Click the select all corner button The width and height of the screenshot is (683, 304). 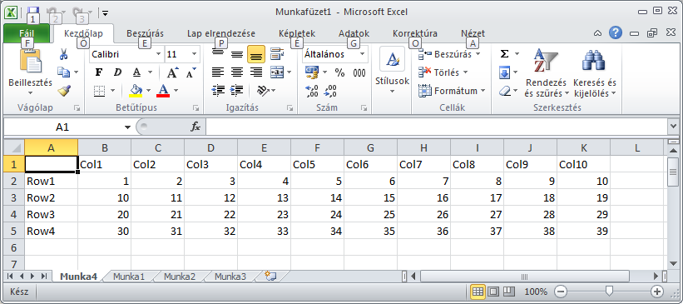tap(14, 147)
